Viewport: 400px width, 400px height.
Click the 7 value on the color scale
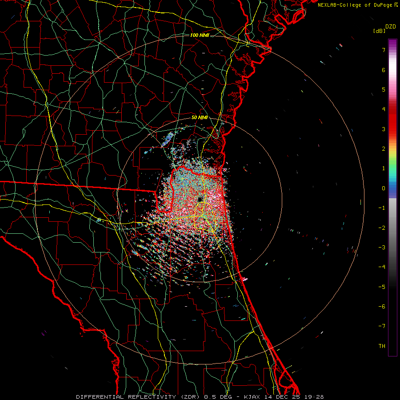(x=384, y=50)
